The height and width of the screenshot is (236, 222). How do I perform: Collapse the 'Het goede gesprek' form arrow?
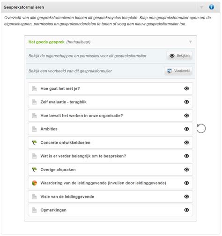(x=190, y=42)
